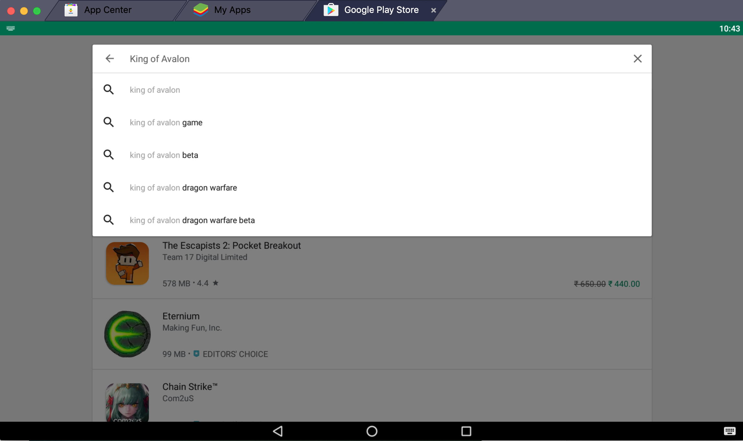The width and height of the screenshot is (743, 441).
Task: Click search icon beside 'king of avalon beta'
Action: pyautogui.click(x=109, y=155)
